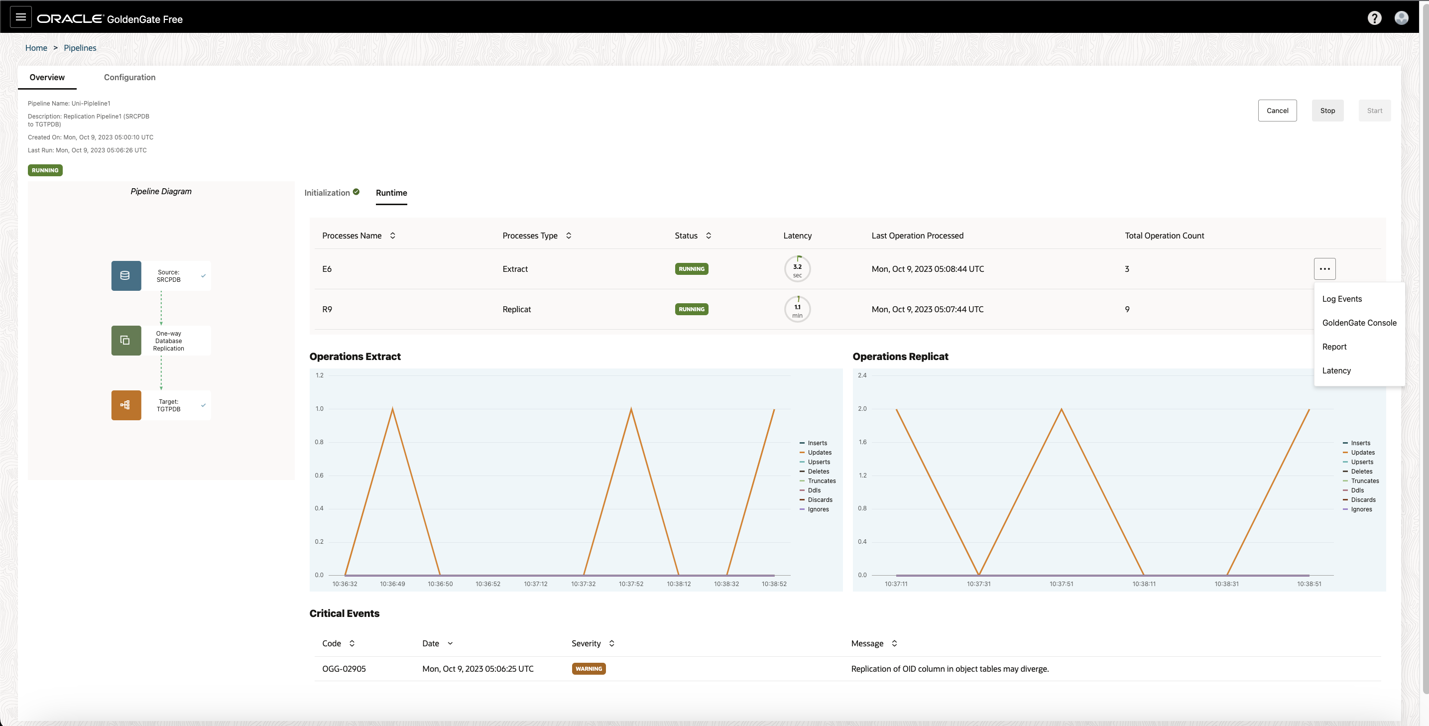Viewport: 1429px width, 726px height.
Task: Click the Updates legend in Operations Extract chart
Action: [x=819, y=453]
